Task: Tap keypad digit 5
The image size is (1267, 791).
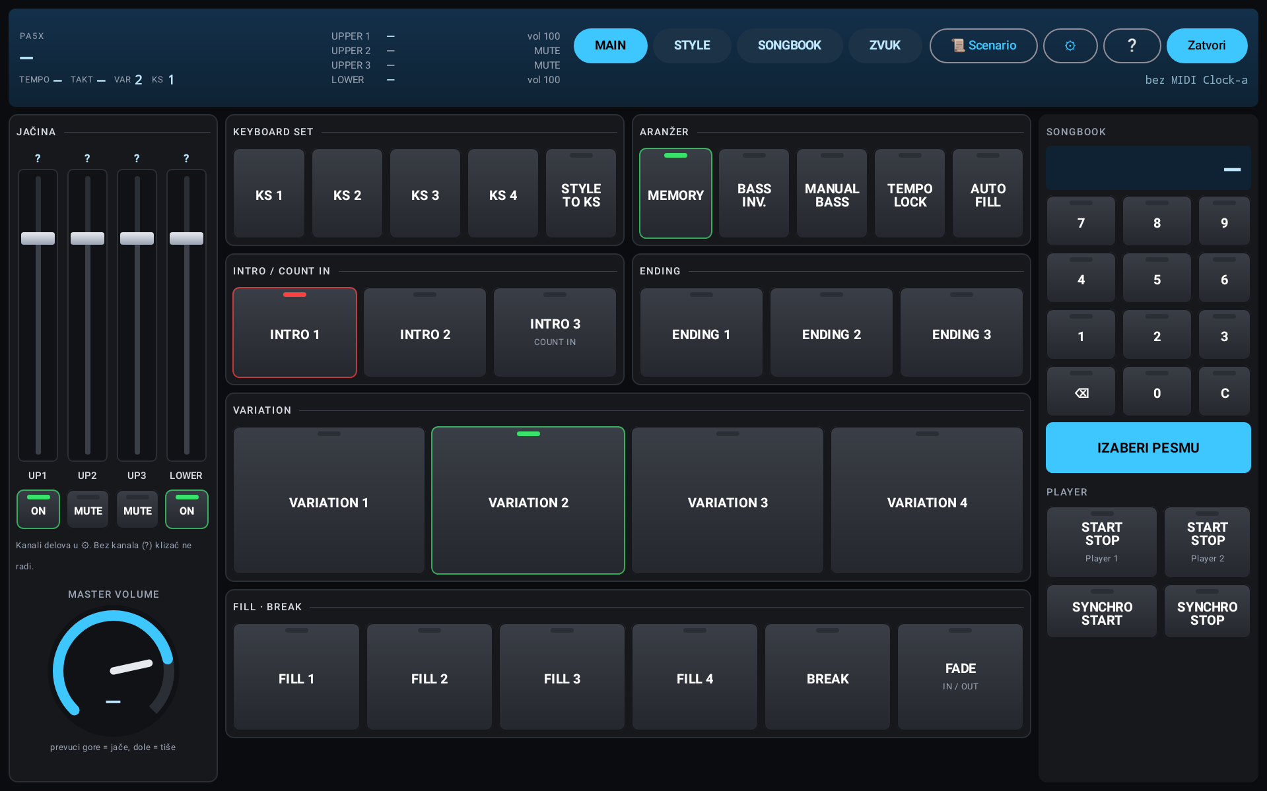Action: (x=1157, y=278)
